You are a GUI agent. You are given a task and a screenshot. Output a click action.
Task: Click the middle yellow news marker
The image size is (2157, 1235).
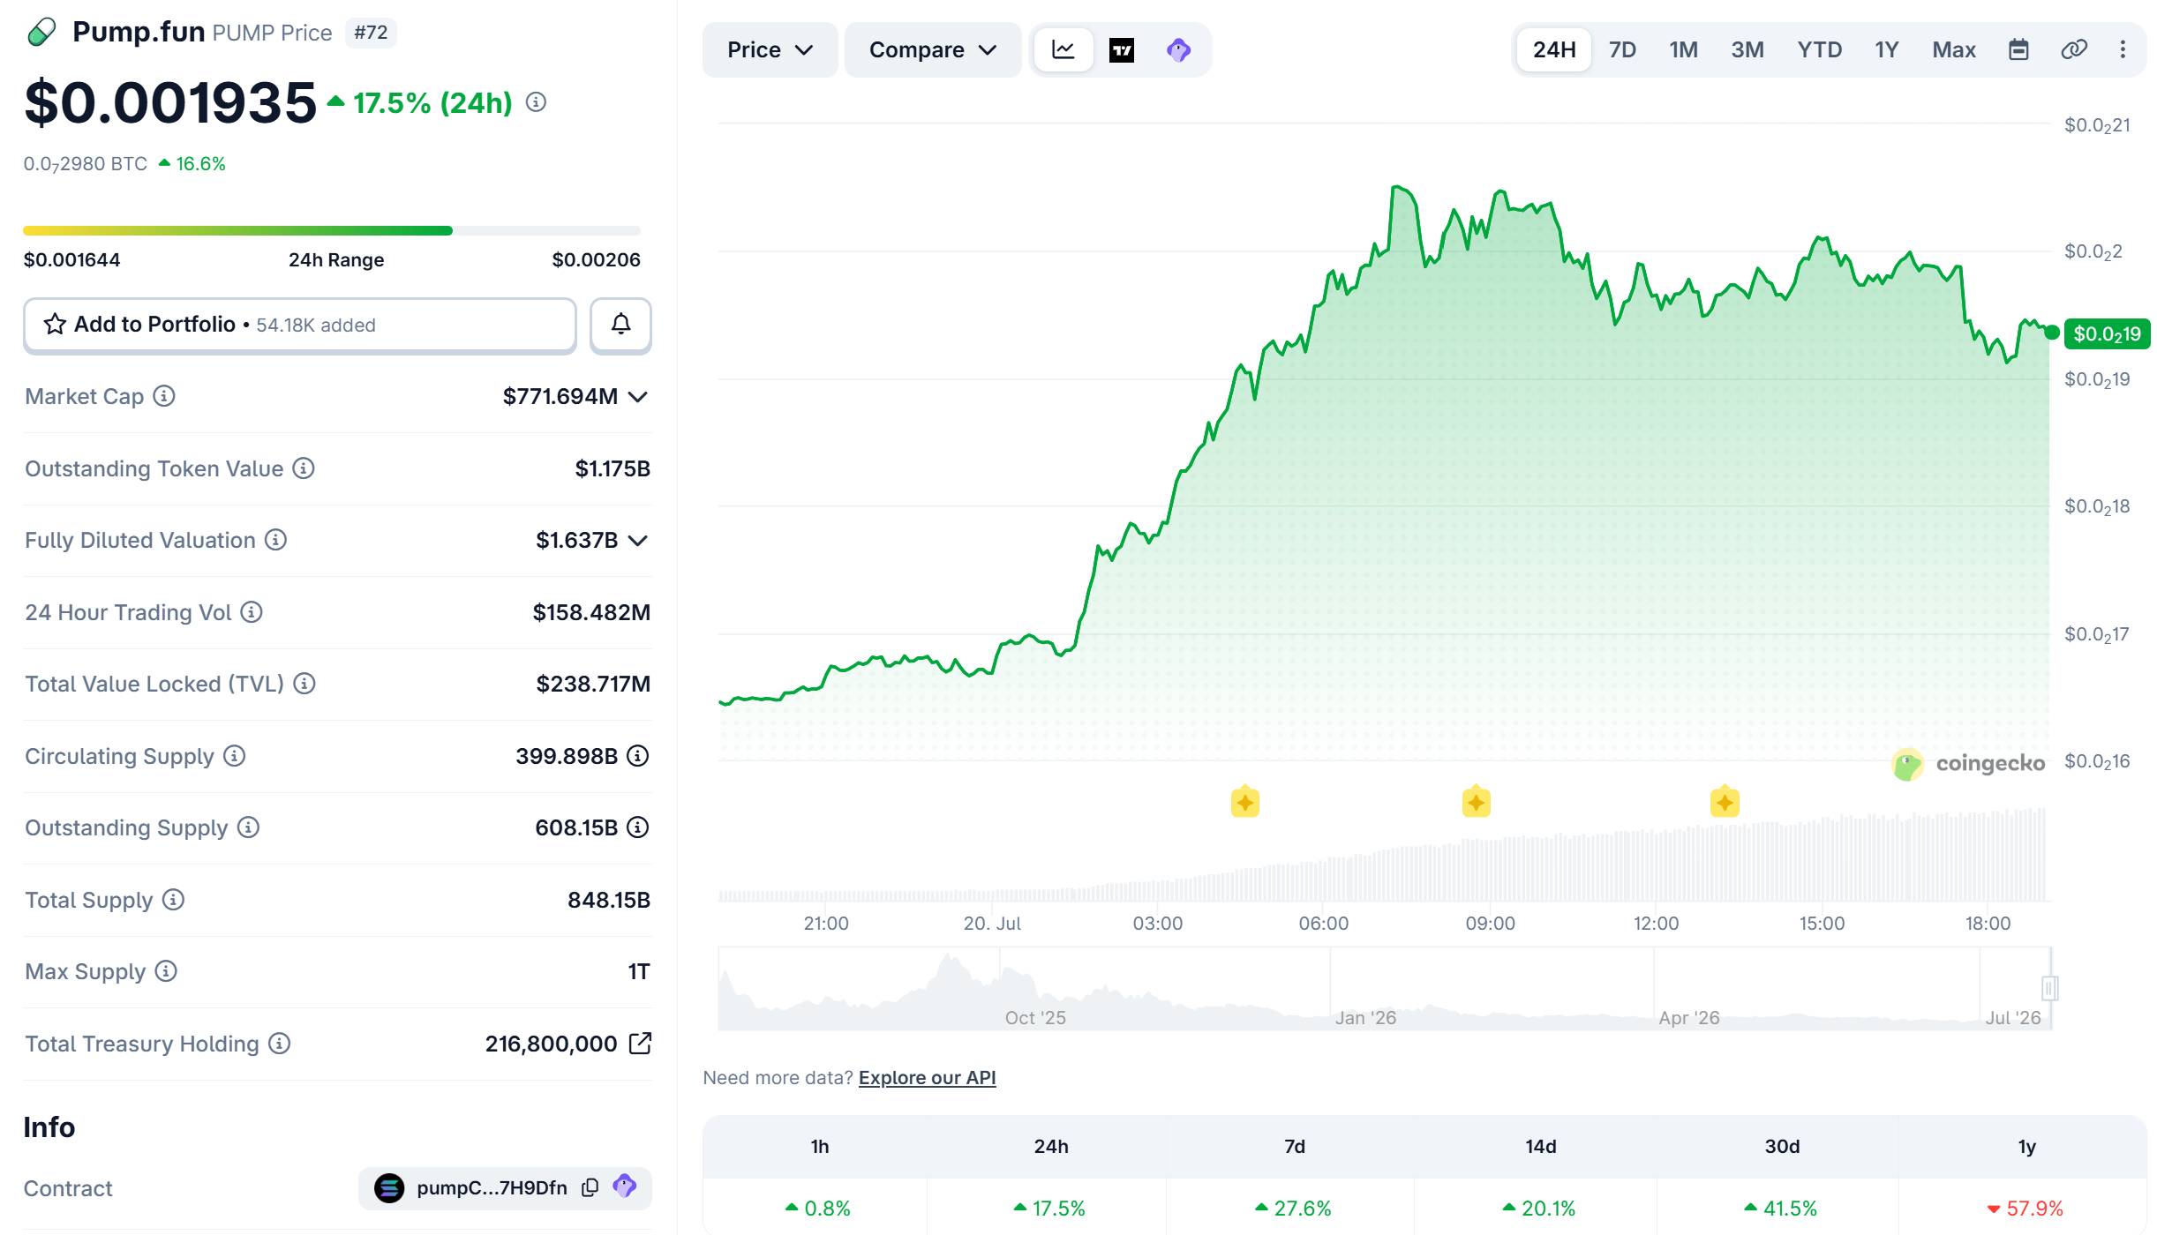pos(1476,803)
